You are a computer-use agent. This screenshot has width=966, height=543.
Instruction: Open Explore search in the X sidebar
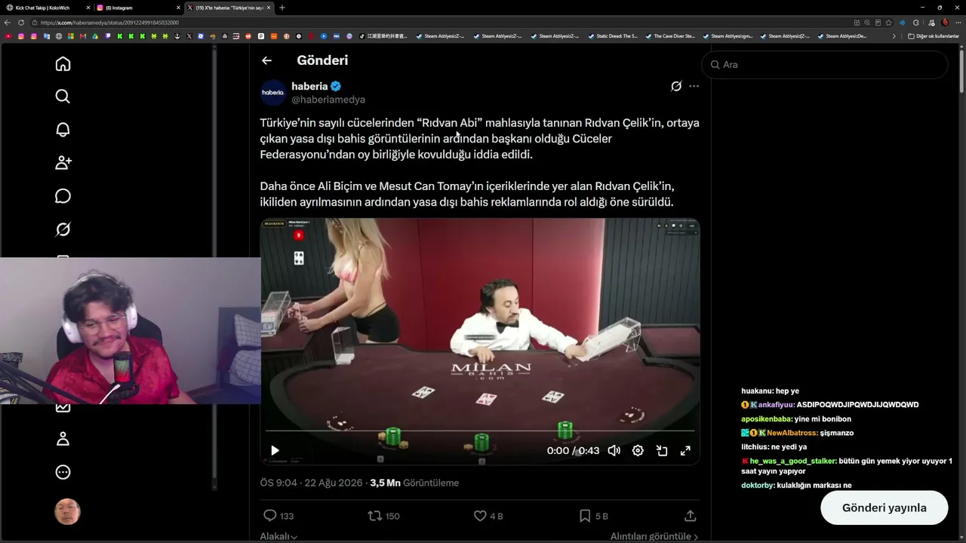[63, 97]
